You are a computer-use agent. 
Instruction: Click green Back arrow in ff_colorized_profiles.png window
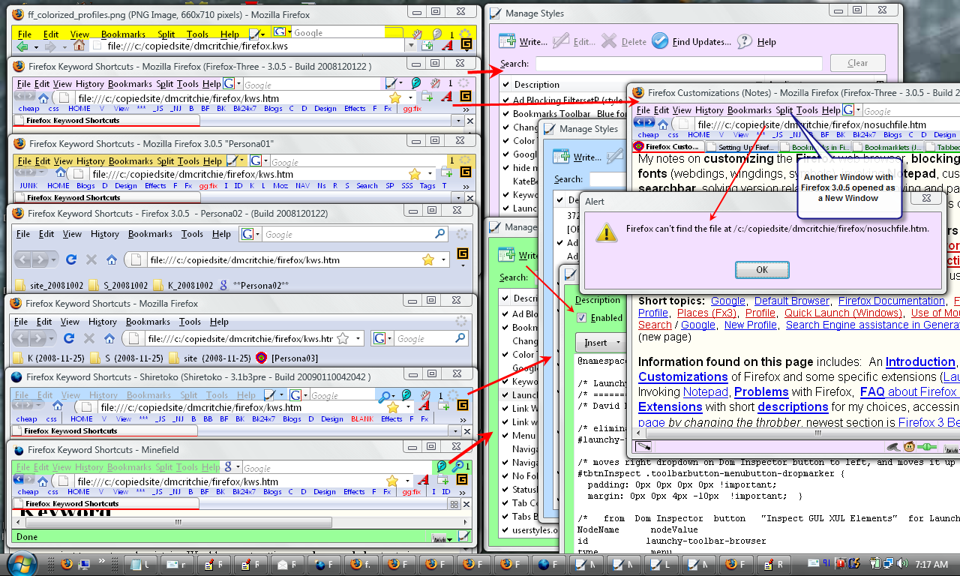(x=22, y=46)
